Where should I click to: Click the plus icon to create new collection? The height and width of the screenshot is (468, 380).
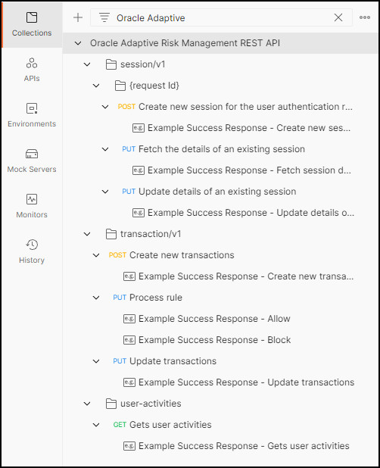[78, 17]
